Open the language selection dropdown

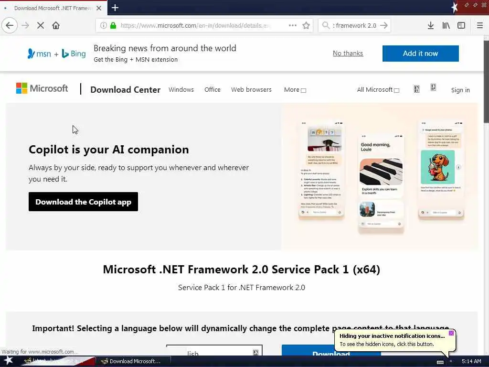pyautogui.click(x=214, y=351)
